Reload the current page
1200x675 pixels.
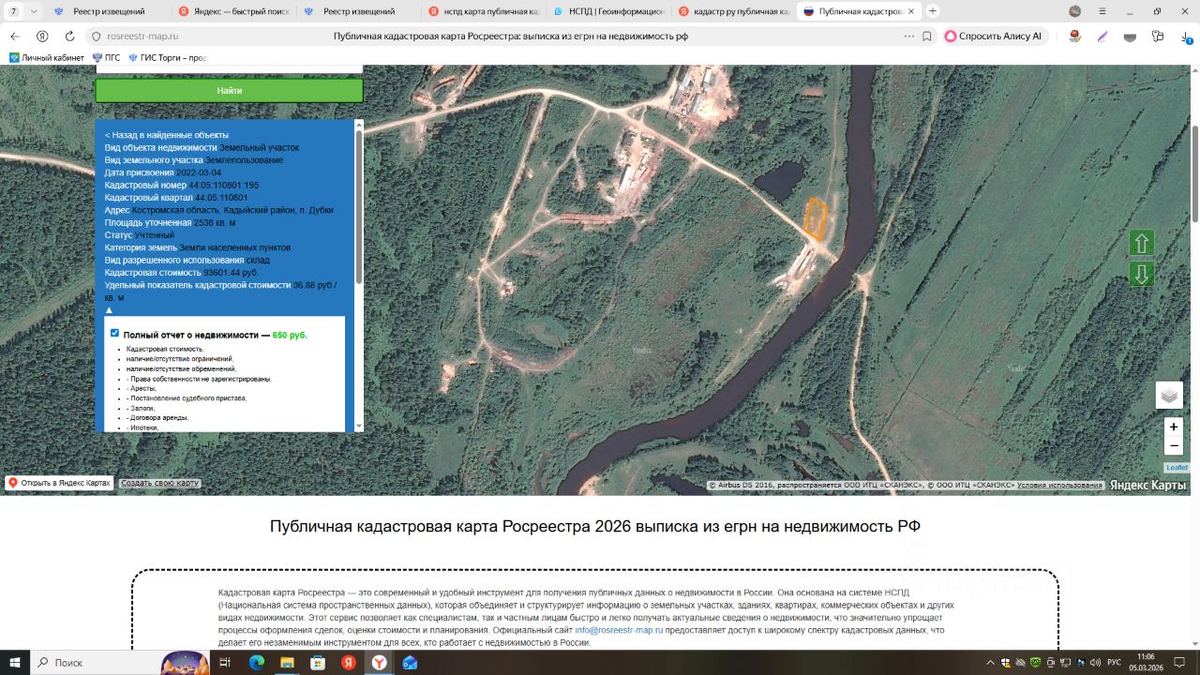coord(69,36)
